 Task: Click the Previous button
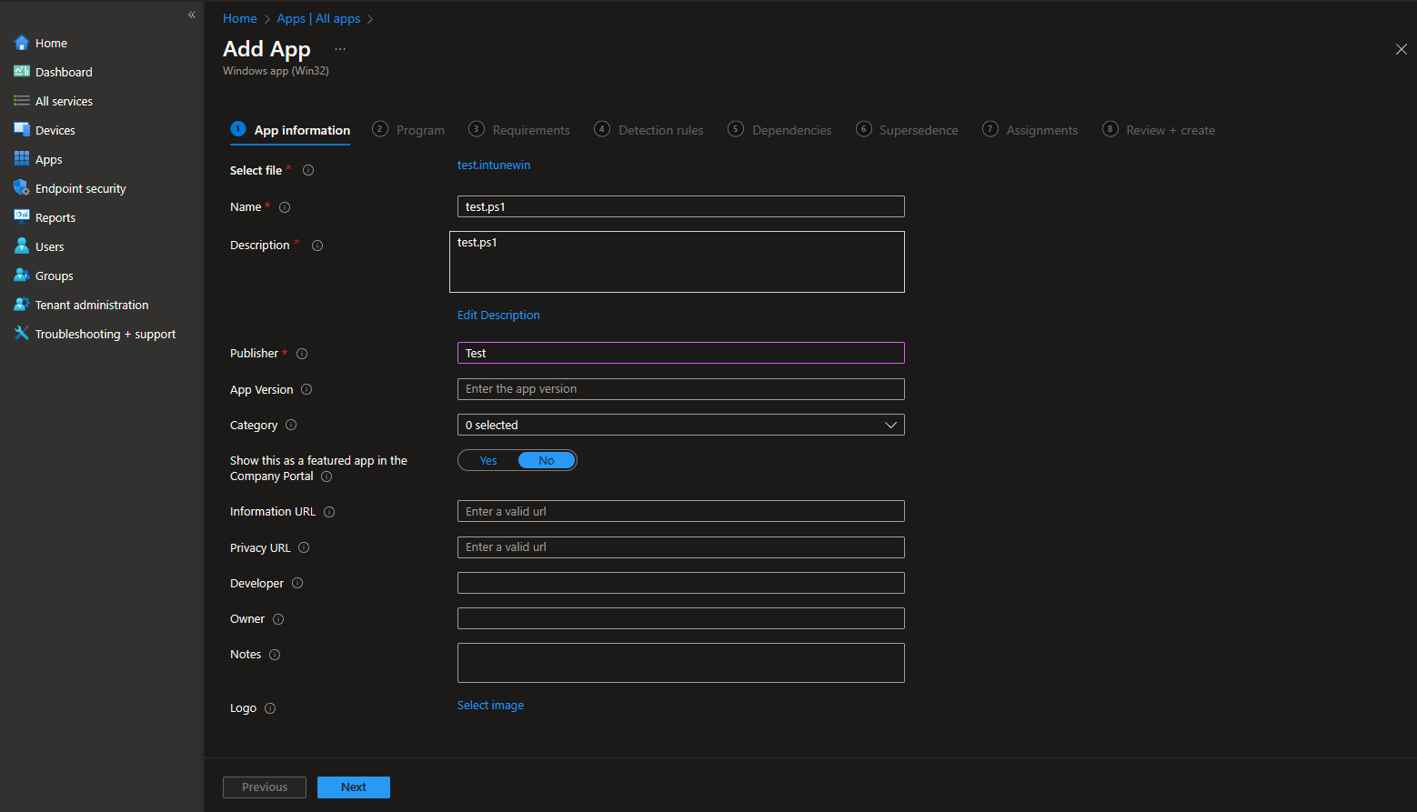pyautogui.click(x=265, y=787)
